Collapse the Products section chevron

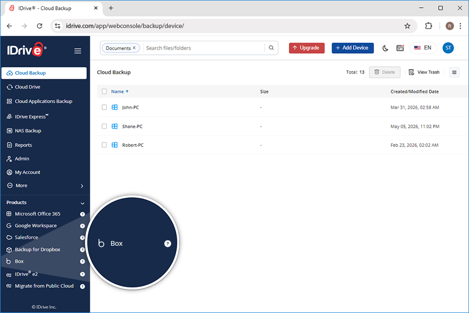pos(82,203)
